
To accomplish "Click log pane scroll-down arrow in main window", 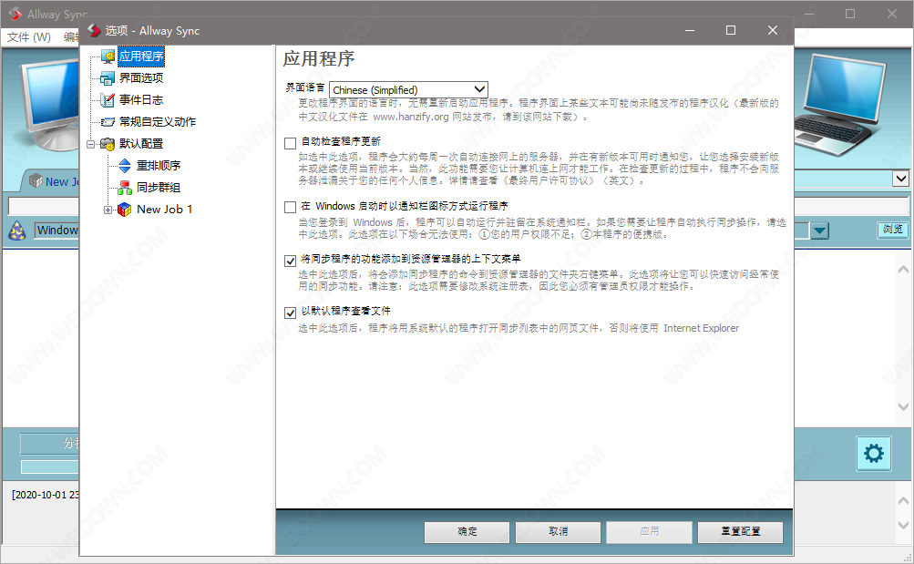I will coord(902,526).
